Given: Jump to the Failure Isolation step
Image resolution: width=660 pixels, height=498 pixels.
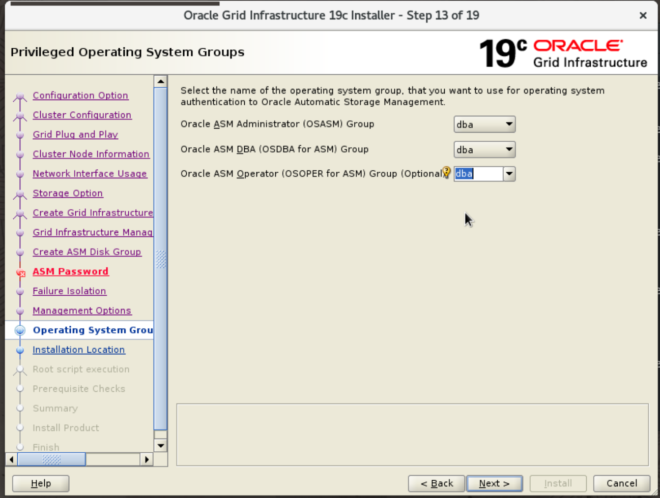Looking at the screenshot, I should coord(69,291).
